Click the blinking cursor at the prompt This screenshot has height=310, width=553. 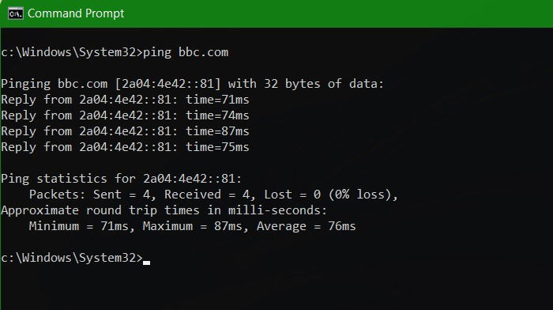[x=146, y=263]
